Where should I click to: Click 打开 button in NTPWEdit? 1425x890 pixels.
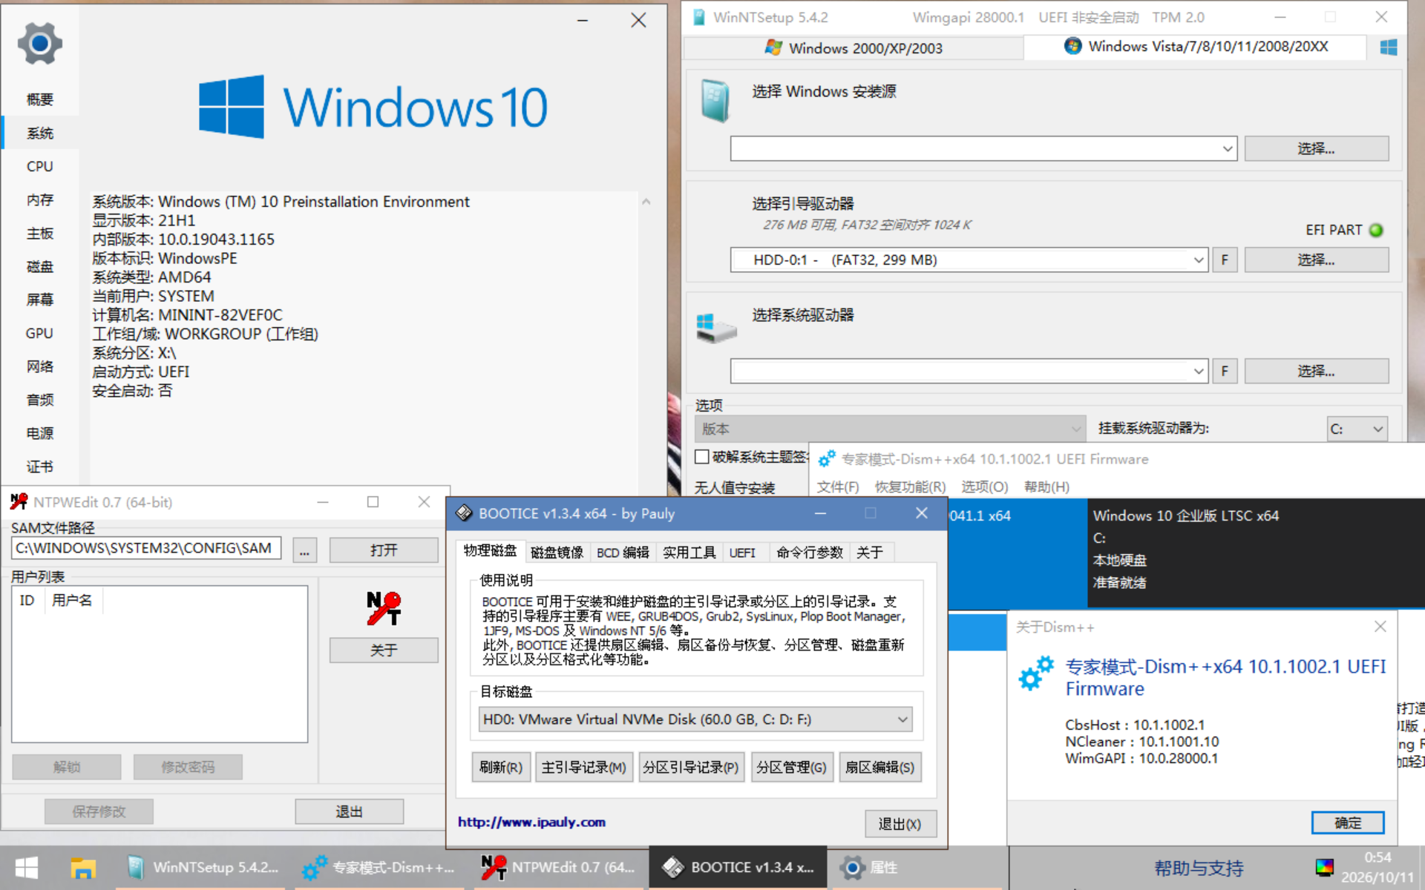(x=384, y=550)
